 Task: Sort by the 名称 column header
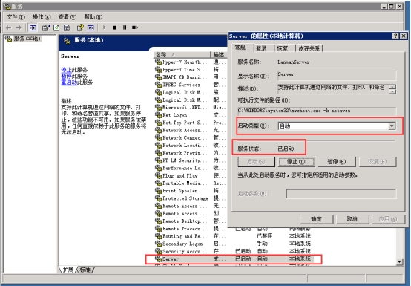coord(182,54)
